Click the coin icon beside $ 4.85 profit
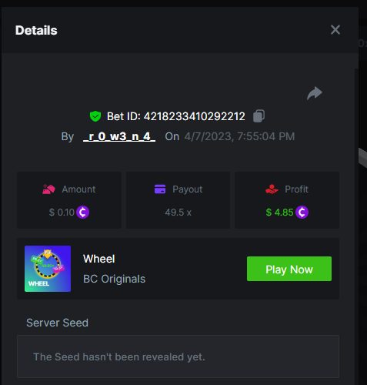Screen dimensions: 367x385 coord(302,213)
